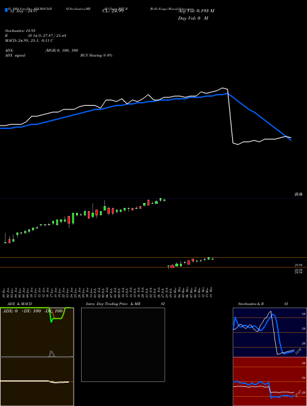Click the blue stochastics chart panel
This screenshot has width=307, height=406.
point(270,332)
